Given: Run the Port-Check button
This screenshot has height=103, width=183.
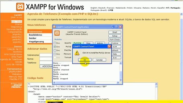Looking at the screenshot, I should (115, 39).
